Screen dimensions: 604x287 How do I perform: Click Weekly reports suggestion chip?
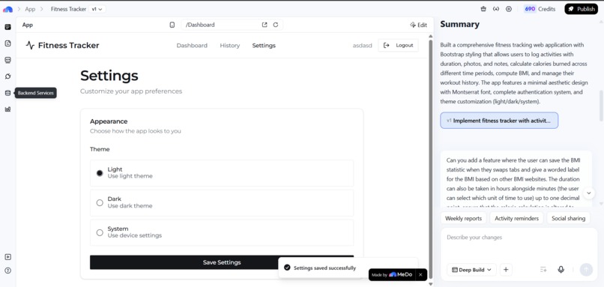coord(463,218)
